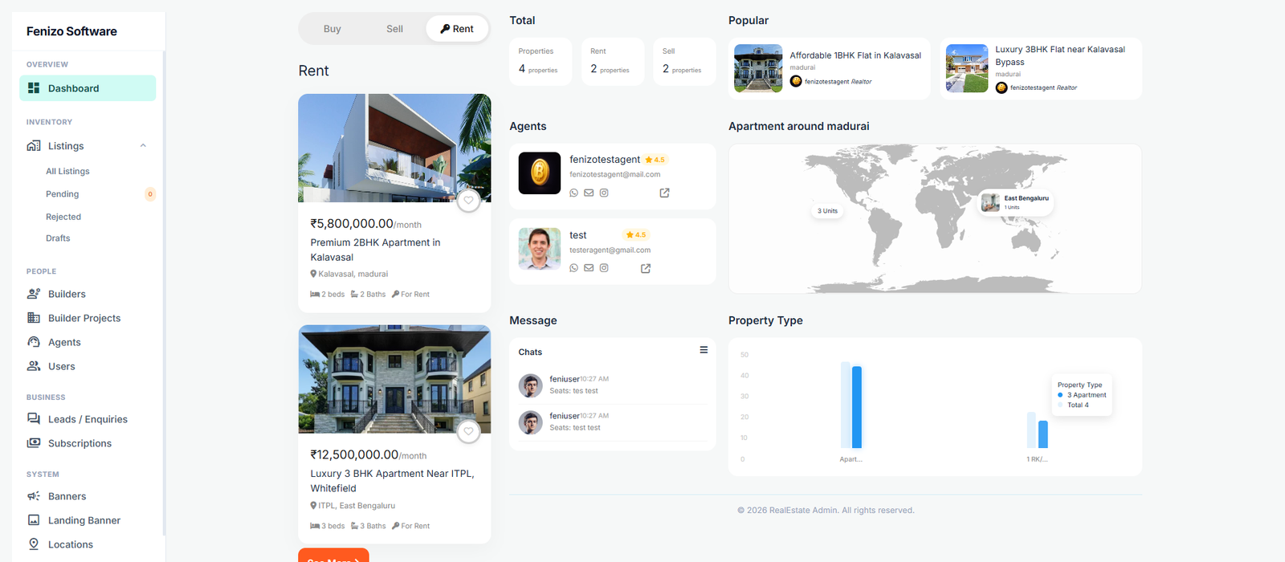Click the agent test profile photo
The height and width of the screenshot is (562, 1285).
(540, 248)
